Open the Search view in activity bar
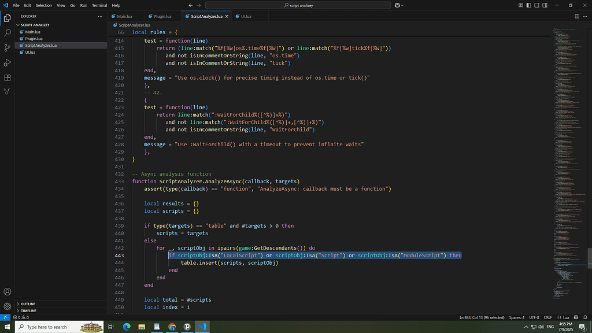The image size is (592, 333). point(8,33)
